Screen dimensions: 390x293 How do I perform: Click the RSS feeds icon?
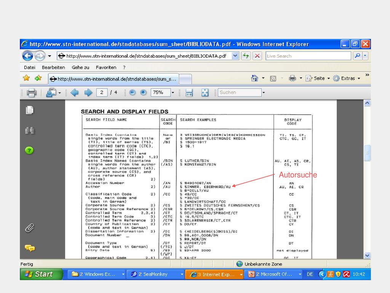point(273,79)
